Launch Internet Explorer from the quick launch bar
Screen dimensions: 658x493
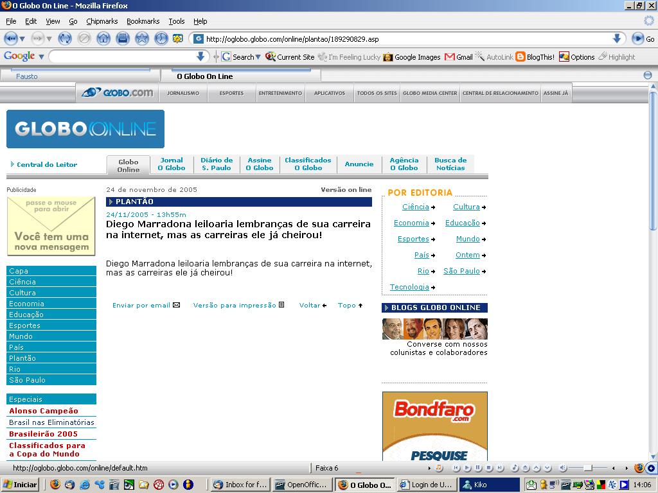[84, 485]
